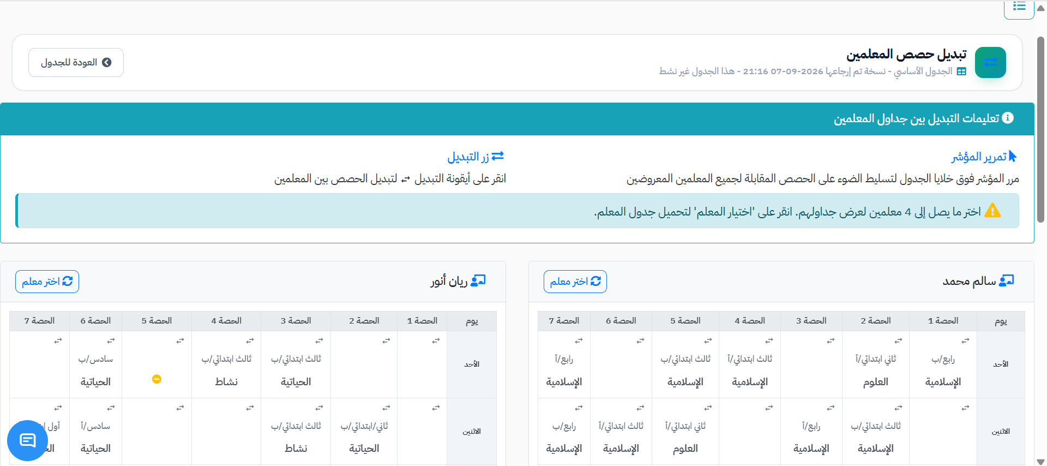1047x466 pixels.
Task: Click the scrollbar down arrow
Action: tap(1040, 462)
